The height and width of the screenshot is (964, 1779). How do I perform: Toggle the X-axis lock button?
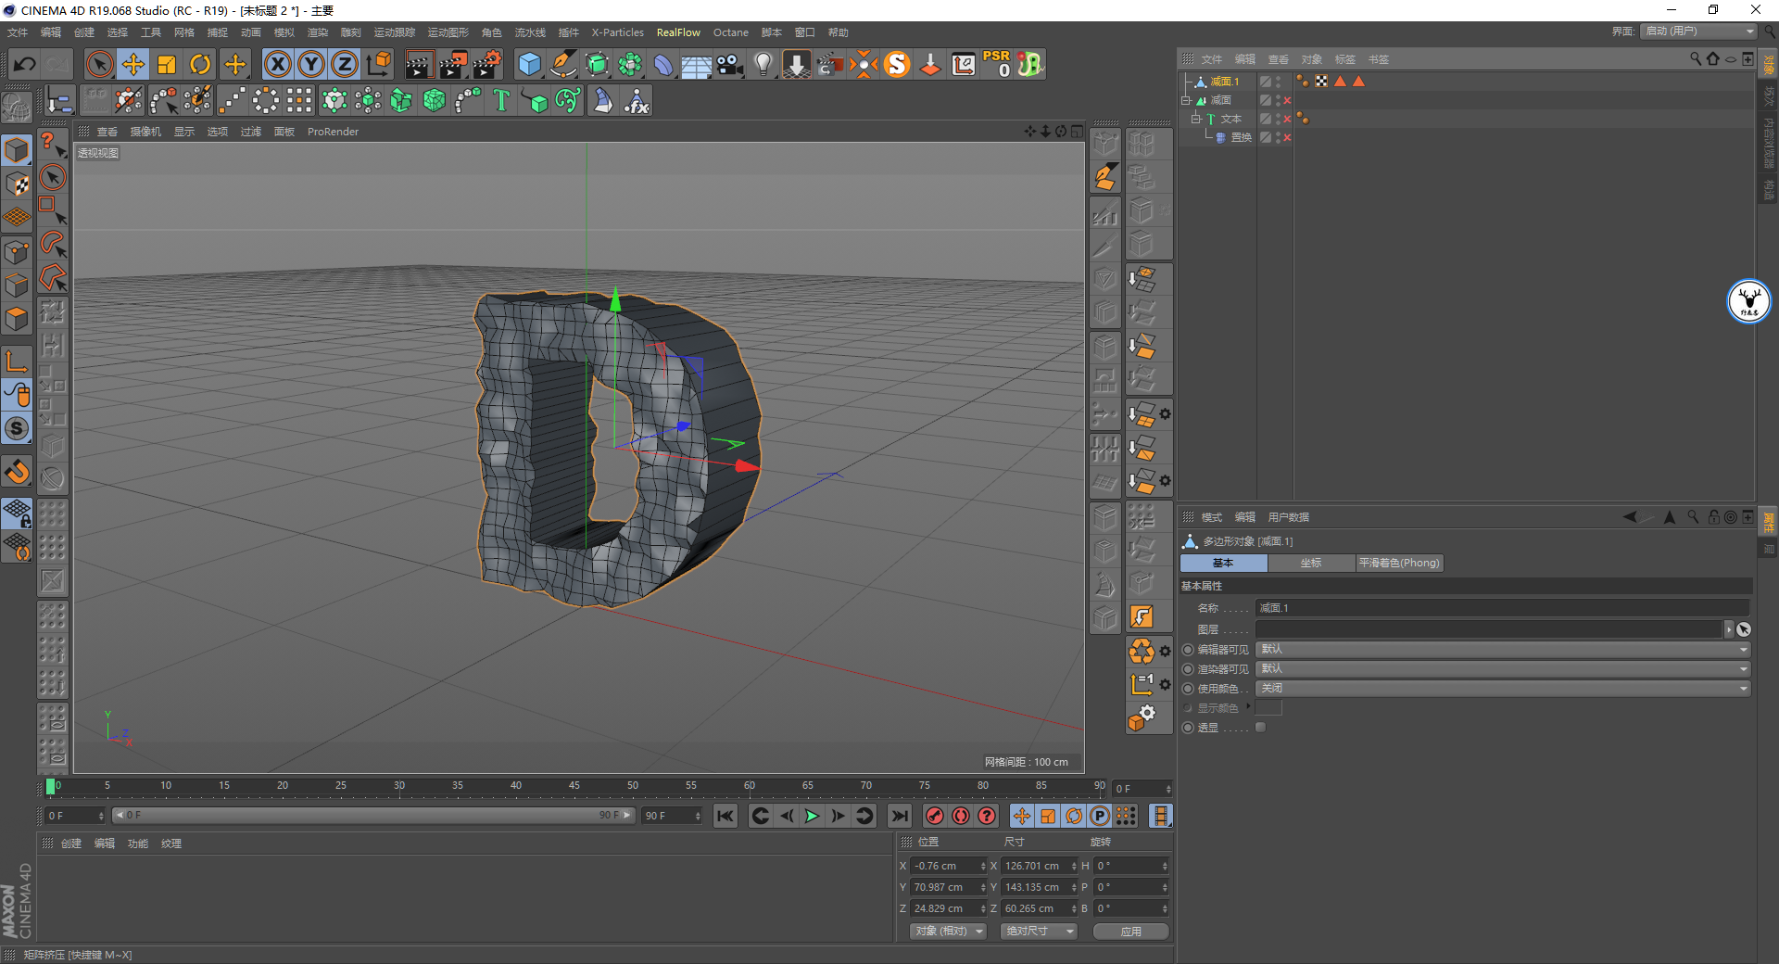[277, 64]
